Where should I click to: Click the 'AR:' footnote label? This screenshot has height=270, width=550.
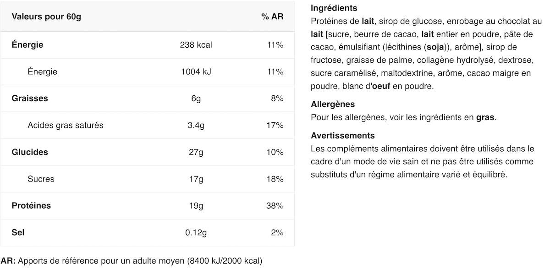[8, 261]
